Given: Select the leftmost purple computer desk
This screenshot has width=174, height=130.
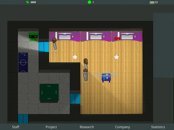Looking at the screenshot, I should pyautogui.click(x=64, y=36).
